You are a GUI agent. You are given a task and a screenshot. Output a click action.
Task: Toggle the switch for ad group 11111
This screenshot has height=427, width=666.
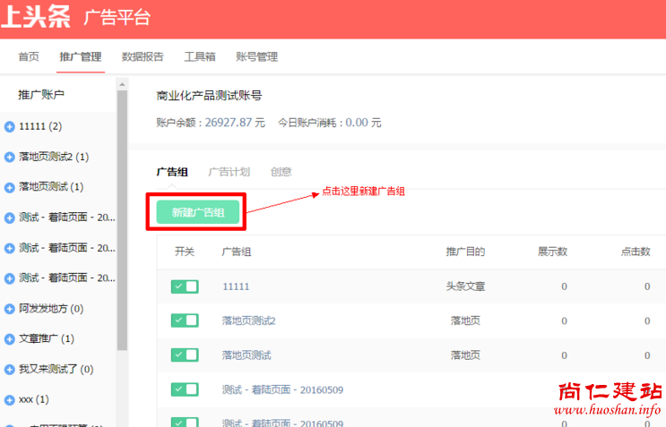coord(185,286)
